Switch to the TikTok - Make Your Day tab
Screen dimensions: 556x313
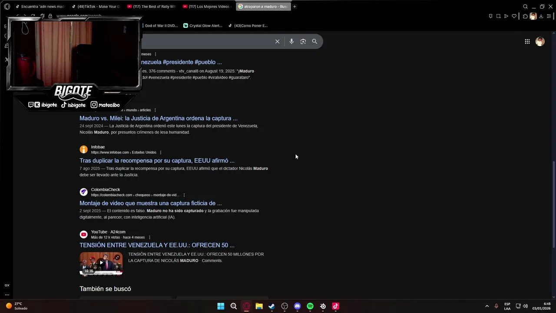pos(96,7)
